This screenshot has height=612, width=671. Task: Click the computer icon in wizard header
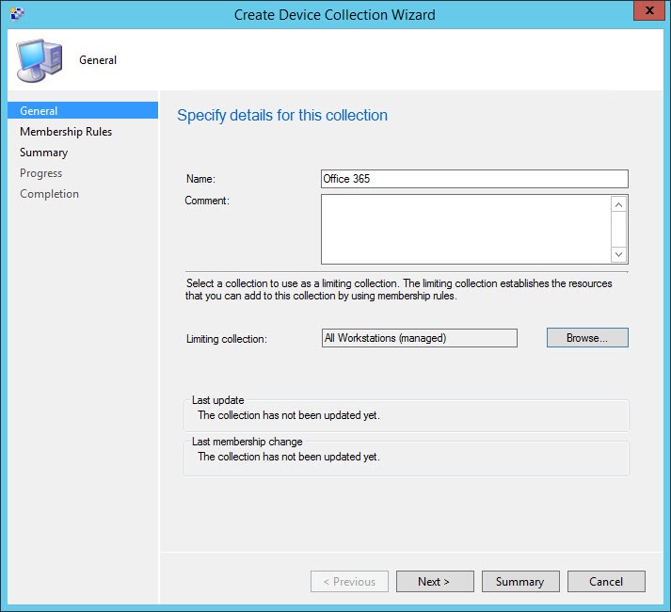(x=36, y=60)
